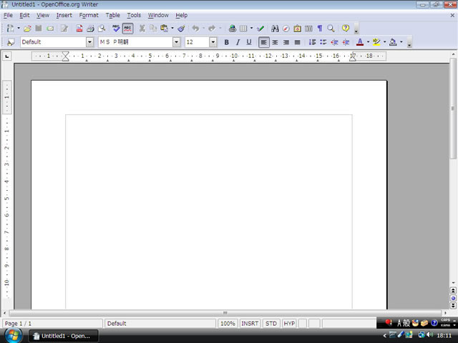
Task: Toggle AutoSpellcheck on the toolbar
Action: pos(127,29)
